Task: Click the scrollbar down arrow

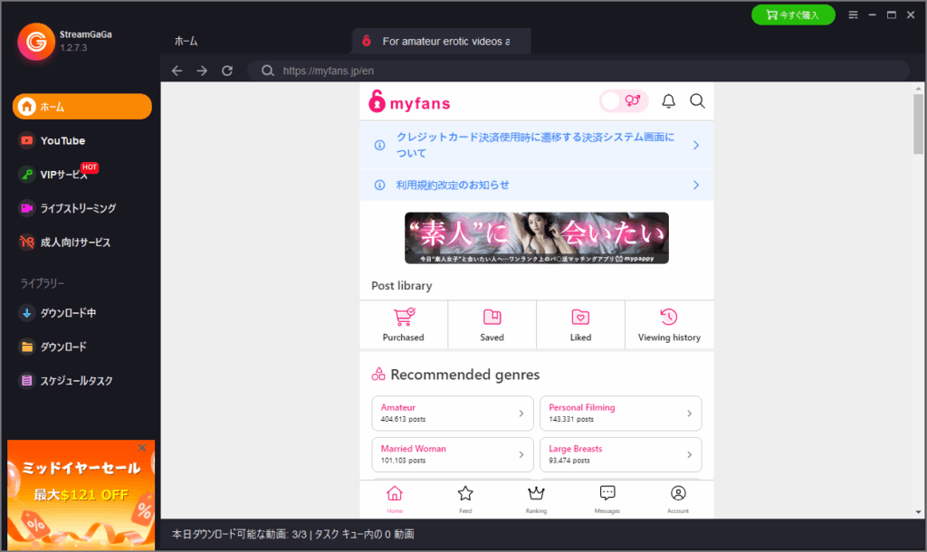Action: coord(918,512)
